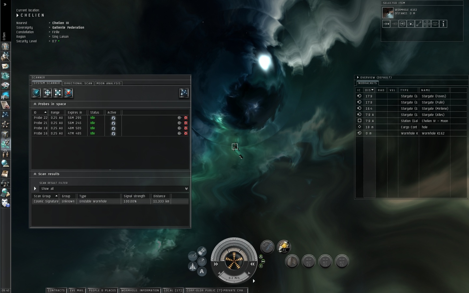Click the Analyze scan button
The image size is (469, 293).
[36, 93]
